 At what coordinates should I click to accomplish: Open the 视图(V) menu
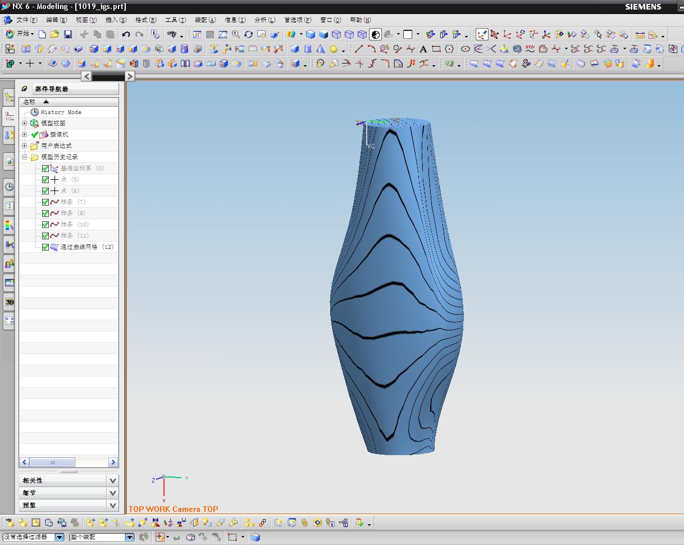click(86, 20)
